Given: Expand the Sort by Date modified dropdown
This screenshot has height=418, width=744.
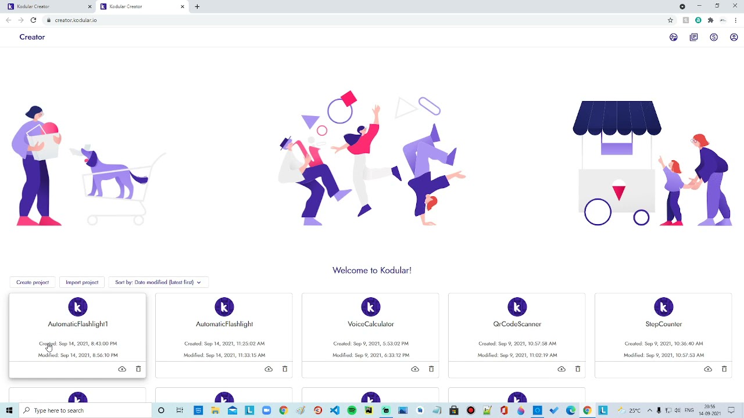Looking at the screenshot, I should [x=158, y=282].
